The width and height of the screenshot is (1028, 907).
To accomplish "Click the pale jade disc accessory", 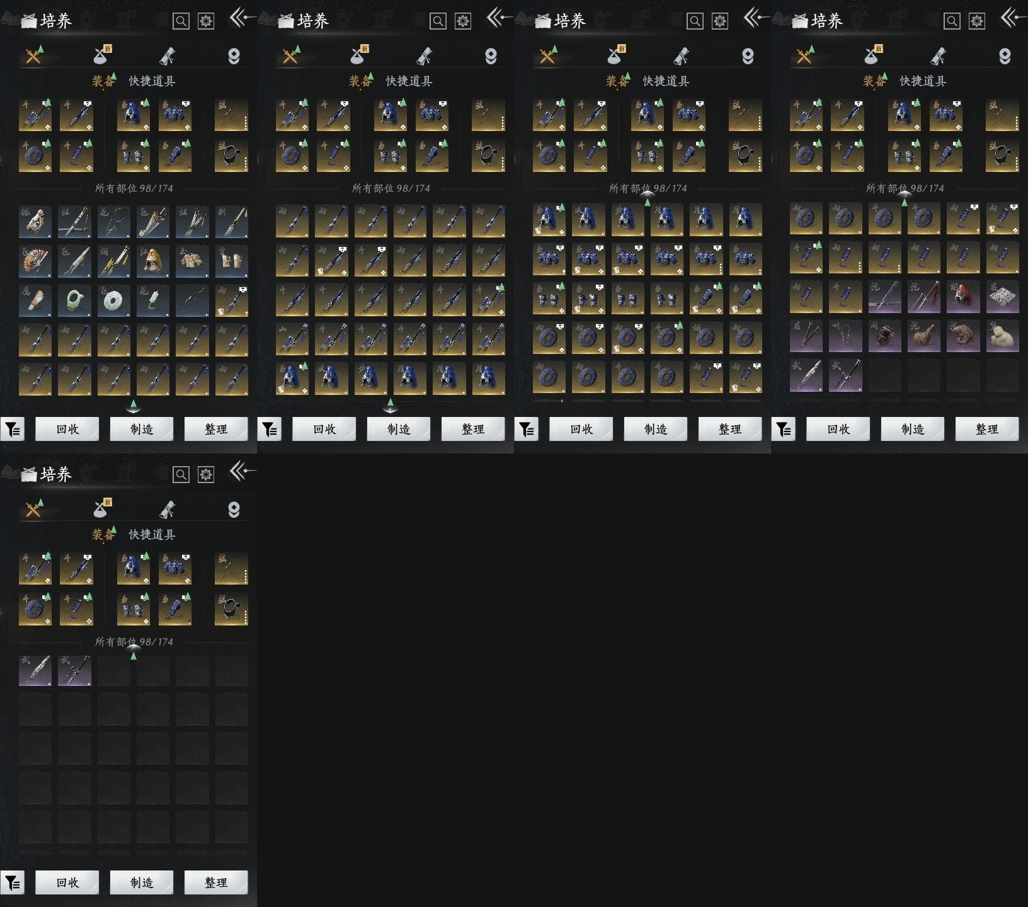I will pyautogui.click(x=114, y=300).
